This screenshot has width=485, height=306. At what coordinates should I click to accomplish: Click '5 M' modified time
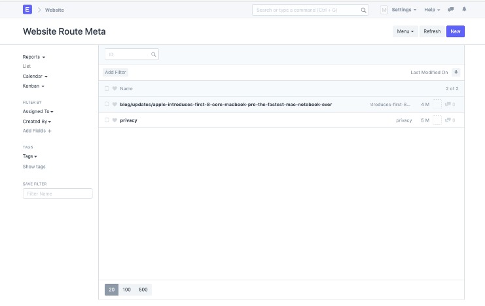pos(425,120)
